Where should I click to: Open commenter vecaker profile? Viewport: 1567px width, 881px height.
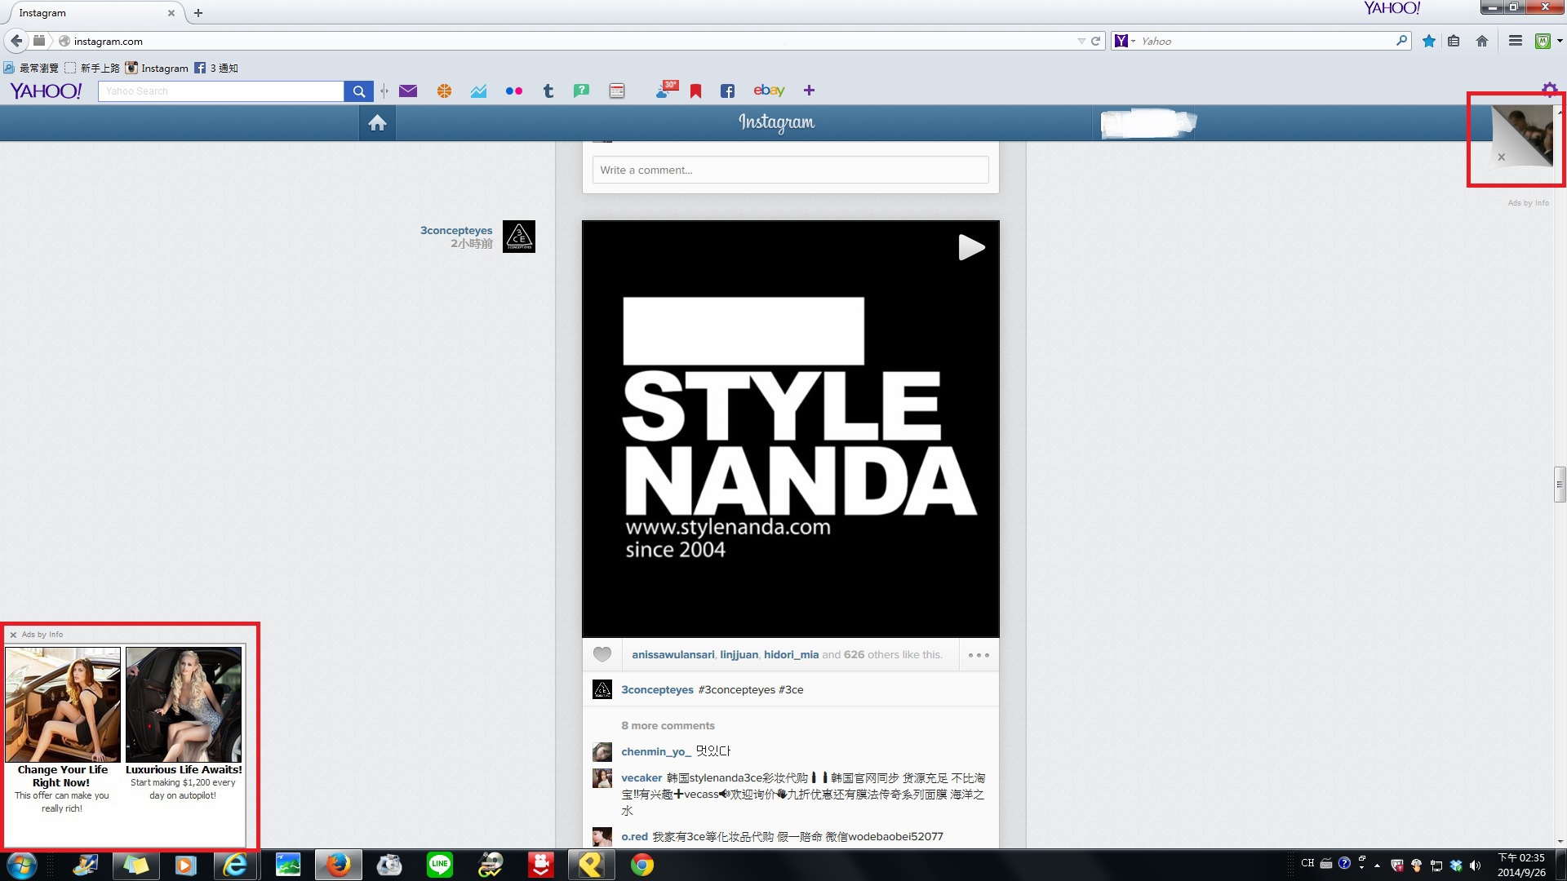tap(641, 777)
